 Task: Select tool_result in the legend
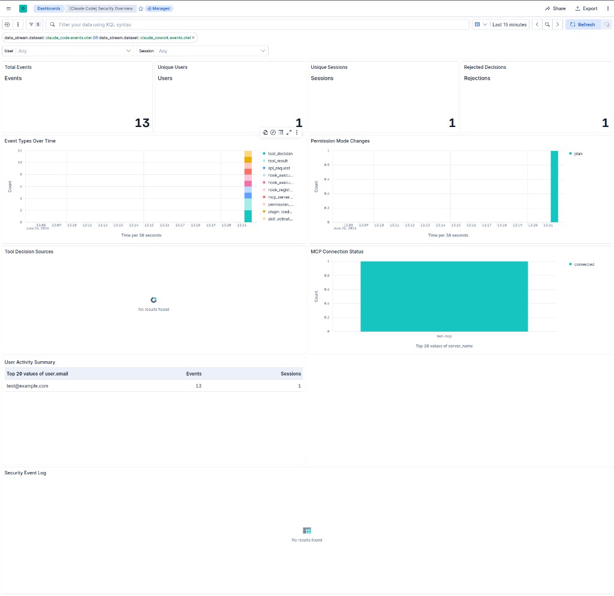278,161
